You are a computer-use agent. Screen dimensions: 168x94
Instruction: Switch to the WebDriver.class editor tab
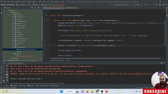tap(72, 8)
